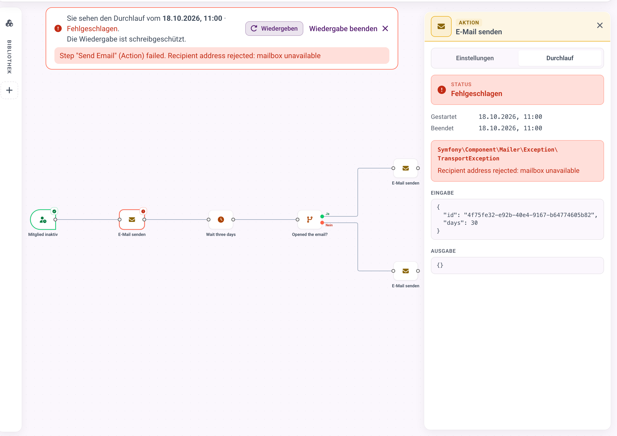Close the E-Mail senden action panel
Image resolution: width=617 pixels, height=436 pixels.
600,25
